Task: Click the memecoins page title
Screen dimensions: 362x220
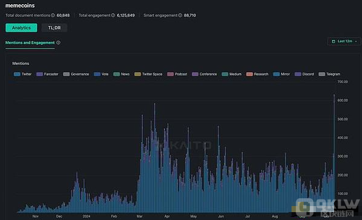Action: click(x=20, y=5)
